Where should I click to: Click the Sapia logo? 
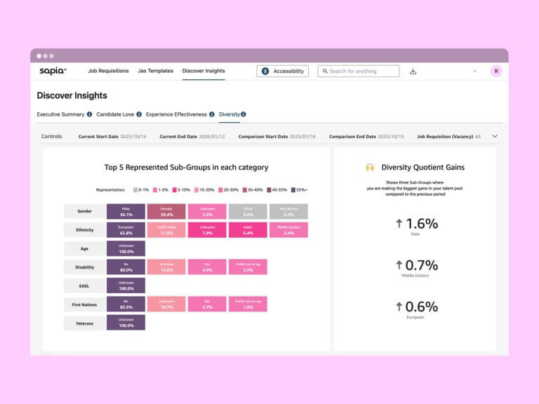tap(53, 71)
